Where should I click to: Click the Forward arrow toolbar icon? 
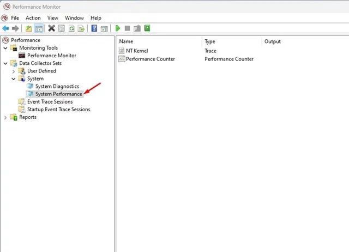click(15, 28)
